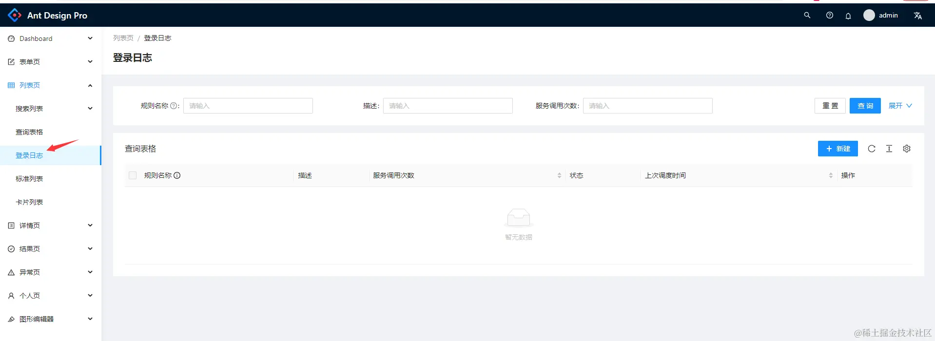Expand filters with 展开 link
The image size is (935, 341).
[900, 106]
